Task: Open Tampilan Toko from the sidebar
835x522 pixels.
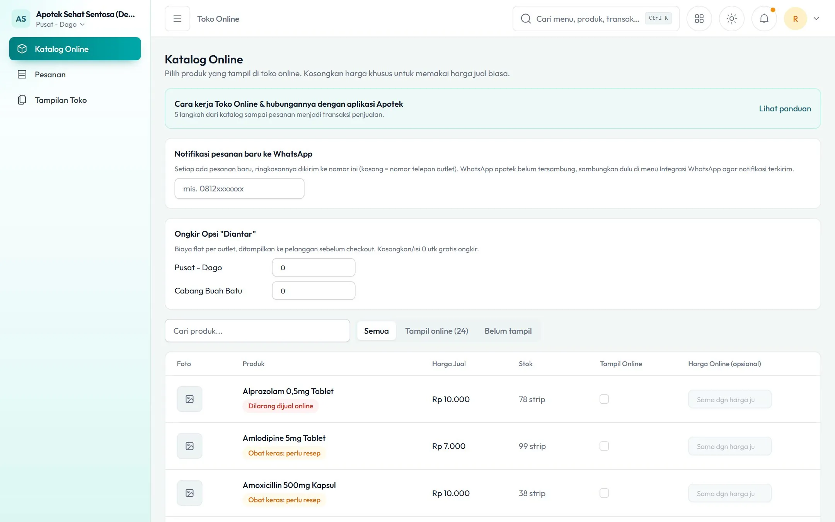Action: point(75,100)
